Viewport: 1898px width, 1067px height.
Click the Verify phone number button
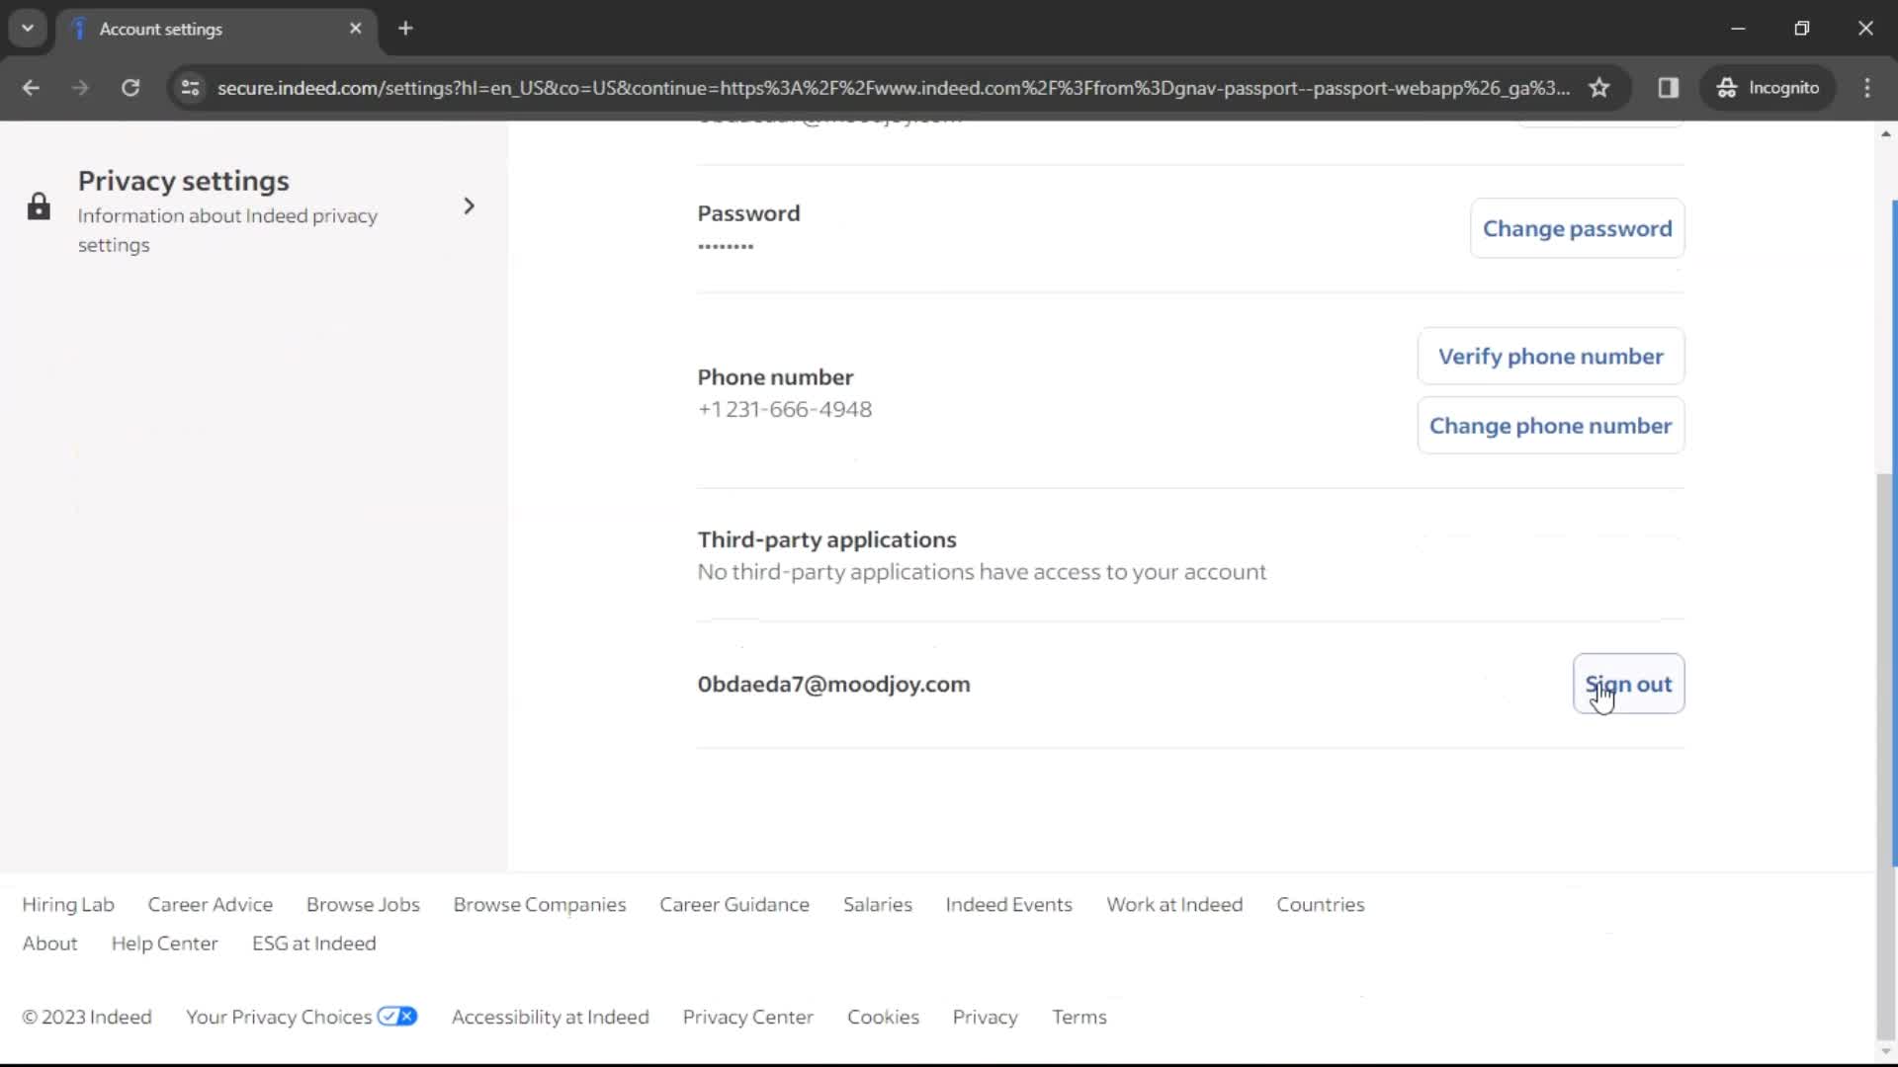click(1550, 356)
